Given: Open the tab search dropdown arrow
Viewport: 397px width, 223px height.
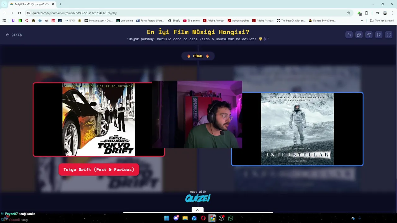Looking at the screenshot, I should click(x=4, y=4).
